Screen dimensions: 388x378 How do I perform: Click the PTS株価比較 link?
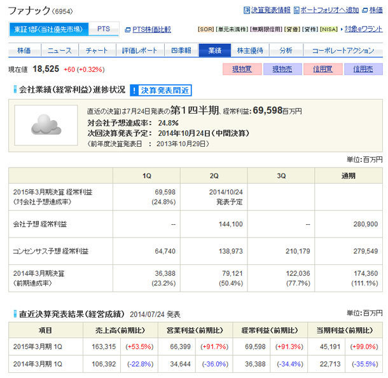[151, 30]
